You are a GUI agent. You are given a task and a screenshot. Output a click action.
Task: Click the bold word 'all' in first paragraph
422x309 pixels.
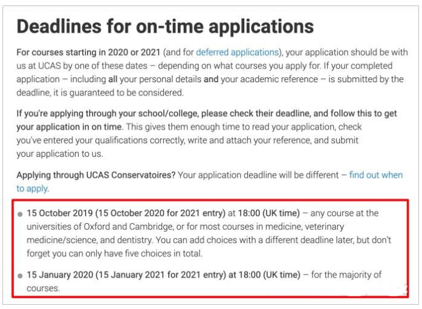coord(113,79)
